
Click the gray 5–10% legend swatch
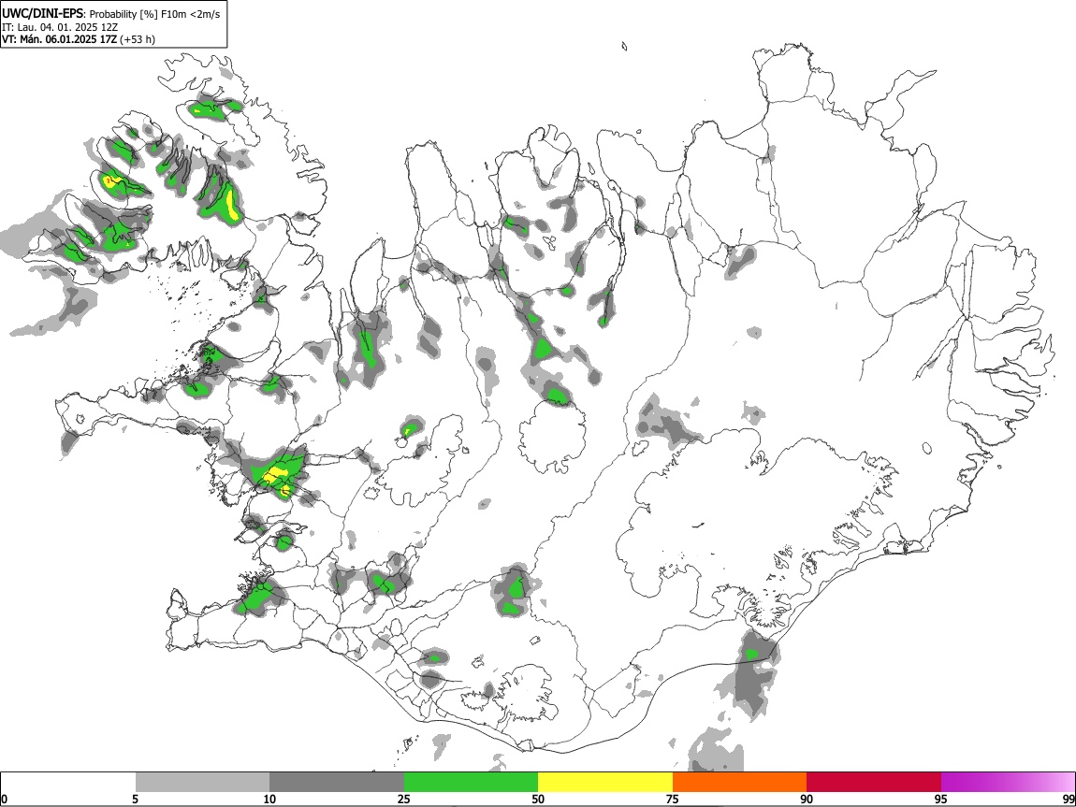pos(202,782)
